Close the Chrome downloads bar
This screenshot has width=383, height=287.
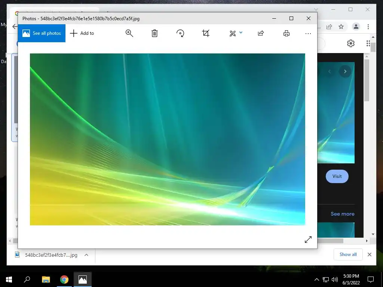(370, 254)
